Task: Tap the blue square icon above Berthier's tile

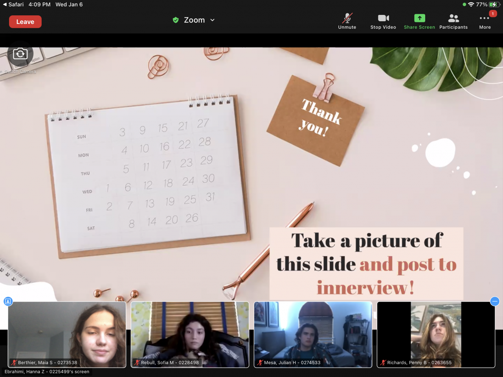Action: (8, 301)
